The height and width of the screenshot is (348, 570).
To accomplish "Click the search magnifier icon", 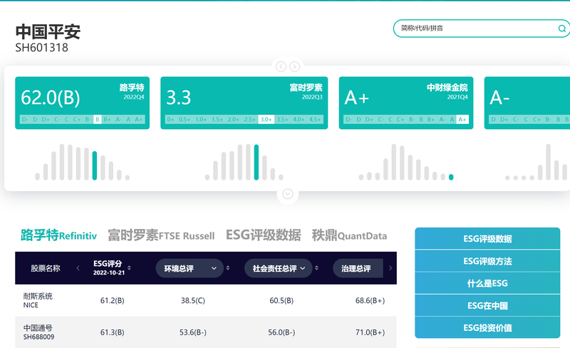I will point(561,29).
